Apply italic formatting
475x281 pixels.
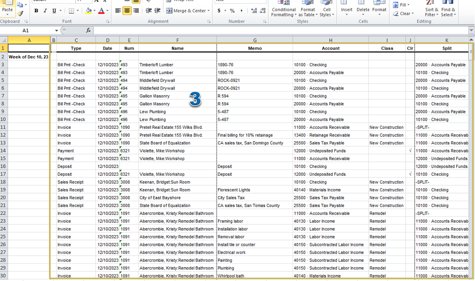point(45,11)
